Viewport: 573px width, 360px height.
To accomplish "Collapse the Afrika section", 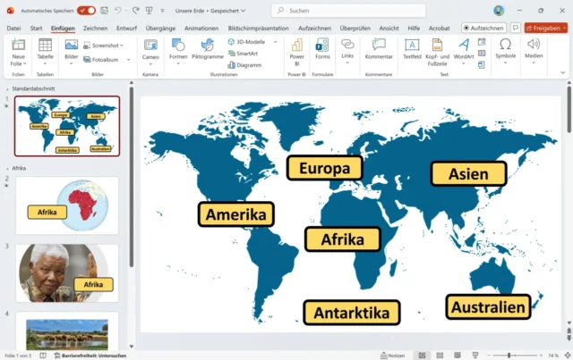I will pos(7,169).
